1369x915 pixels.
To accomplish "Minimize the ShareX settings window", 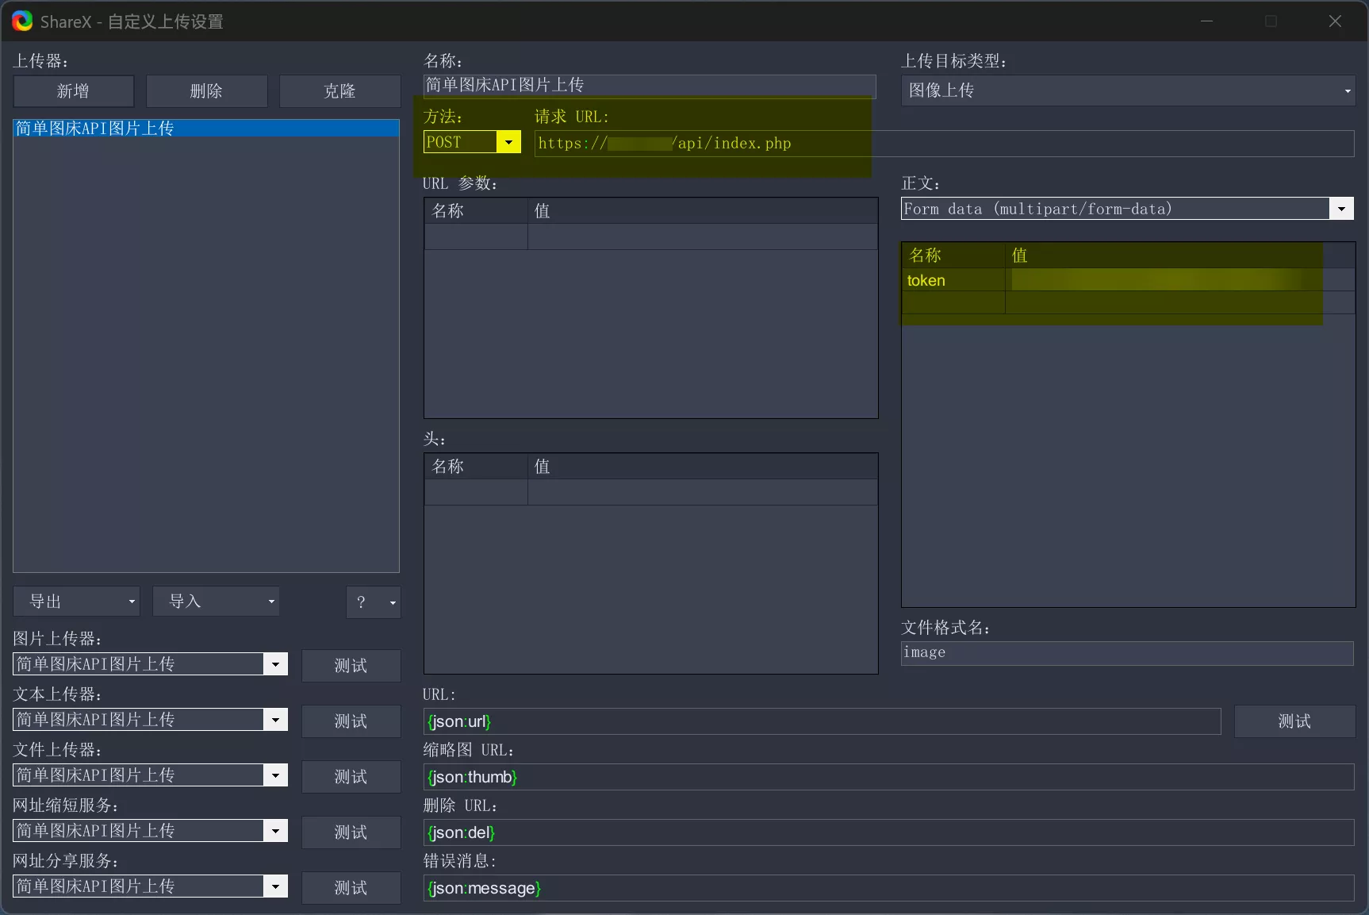I will click(1206, 21).
